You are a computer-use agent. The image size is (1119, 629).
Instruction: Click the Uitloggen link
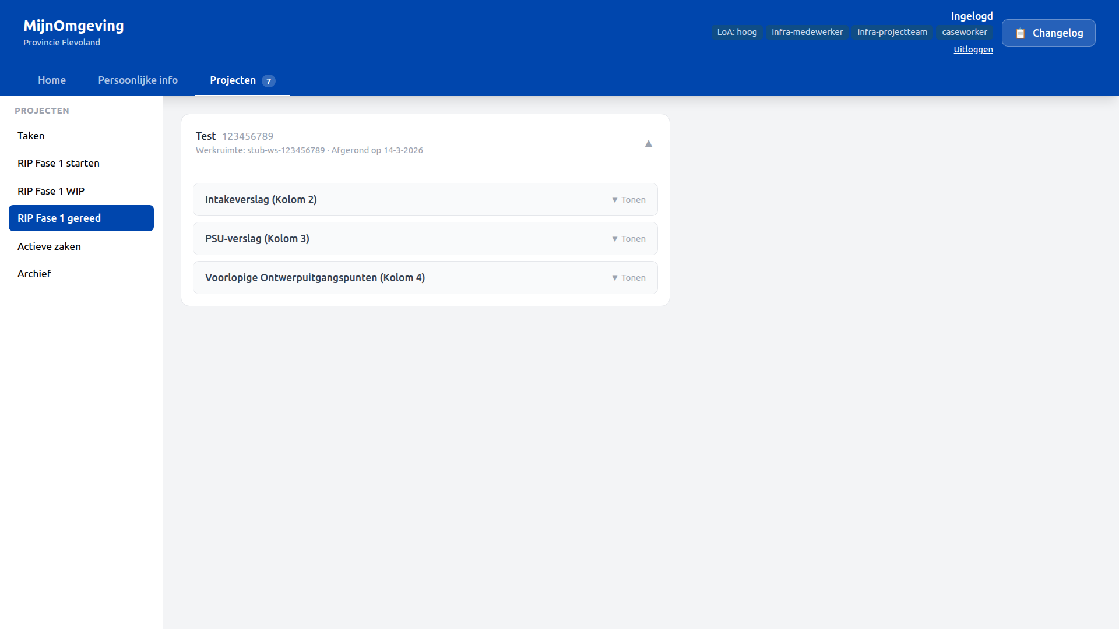pyautogui.click(x=973, y=50)
